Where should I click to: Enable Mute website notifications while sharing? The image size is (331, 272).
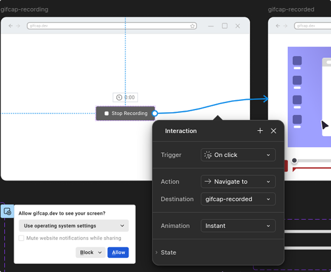[22, 238]
